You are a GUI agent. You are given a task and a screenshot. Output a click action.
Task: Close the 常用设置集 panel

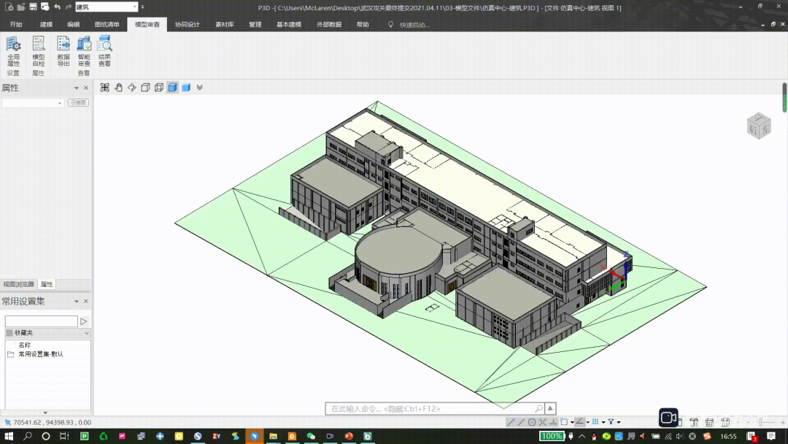click(x=86, y=301)
